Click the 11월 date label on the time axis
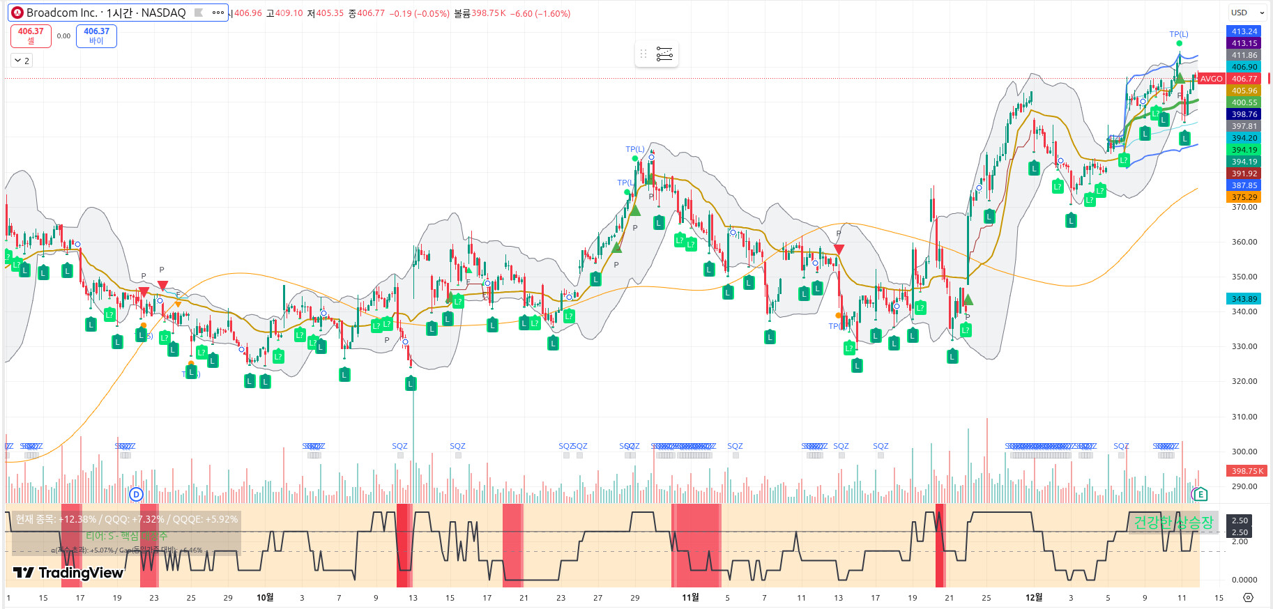Viewport: 1273px width, 609px height. (690, 597)
